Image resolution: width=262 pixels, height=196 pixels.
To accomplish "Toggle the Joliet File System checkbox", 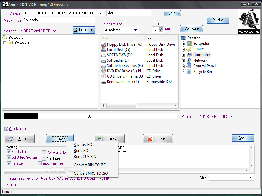I will 9,158.
